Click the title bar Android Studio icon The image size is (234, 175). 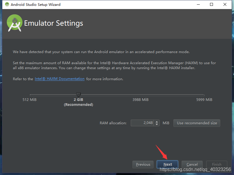point(7,4)
